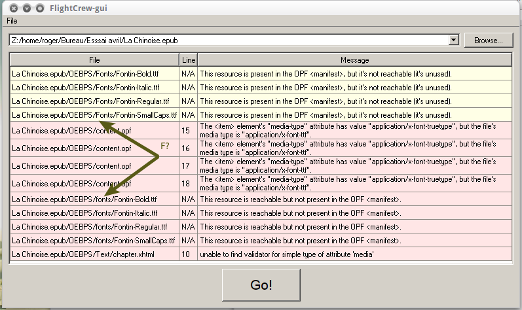Viewport: 522px width, 310px height.
Task: Select the lowercase fonts/Fontin-SmallCaps.ttf file cell
Action: point(94,240)
